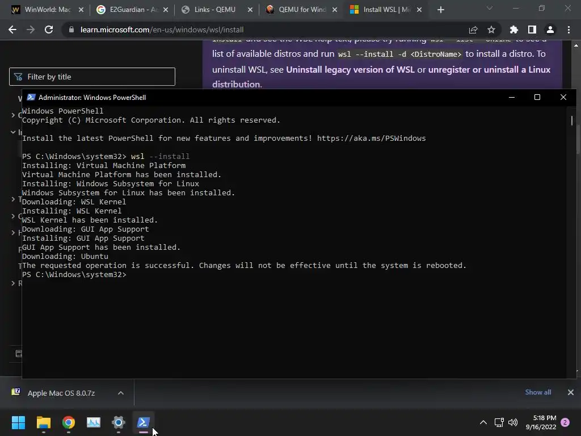Viewport: 581px width, 436px height.
Task: Close the Install WSL tab
Action: tap(419, 10)
